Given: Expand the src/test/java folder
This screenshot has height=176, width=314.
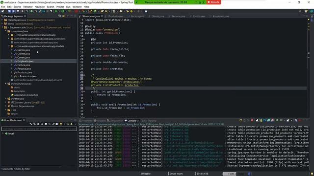Looking at the screenshot, I should click(x=5, y=99).
